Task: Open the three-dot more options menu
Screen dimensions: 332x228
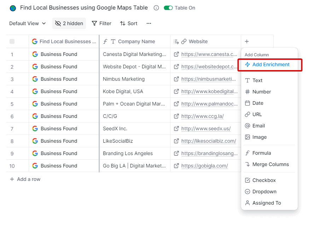Action: (x=149, y=23)
